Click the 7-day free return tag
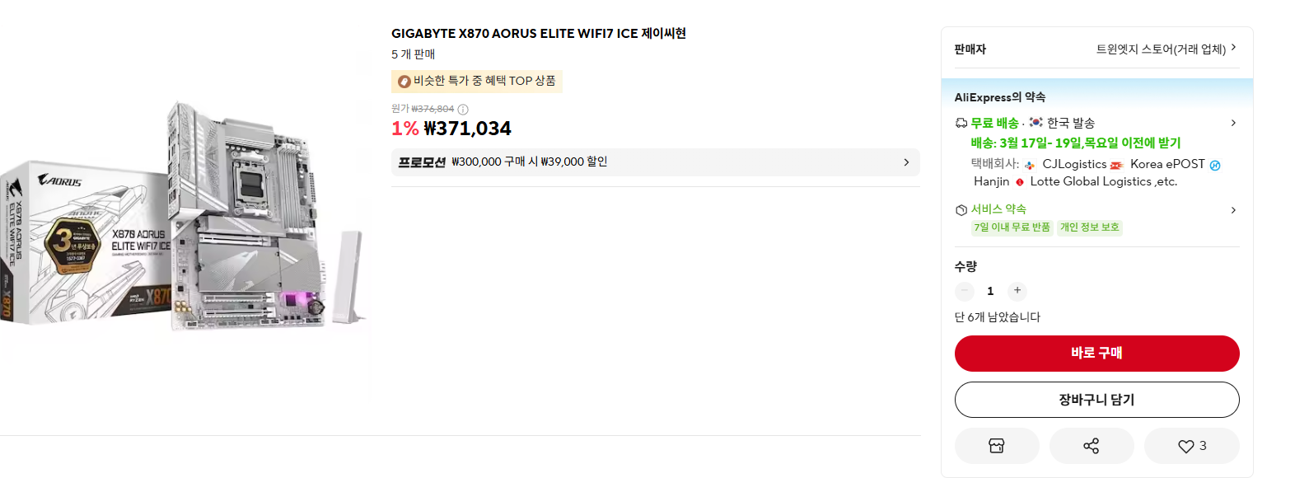The image size is (1309, 478). [x=1012, y=227]
